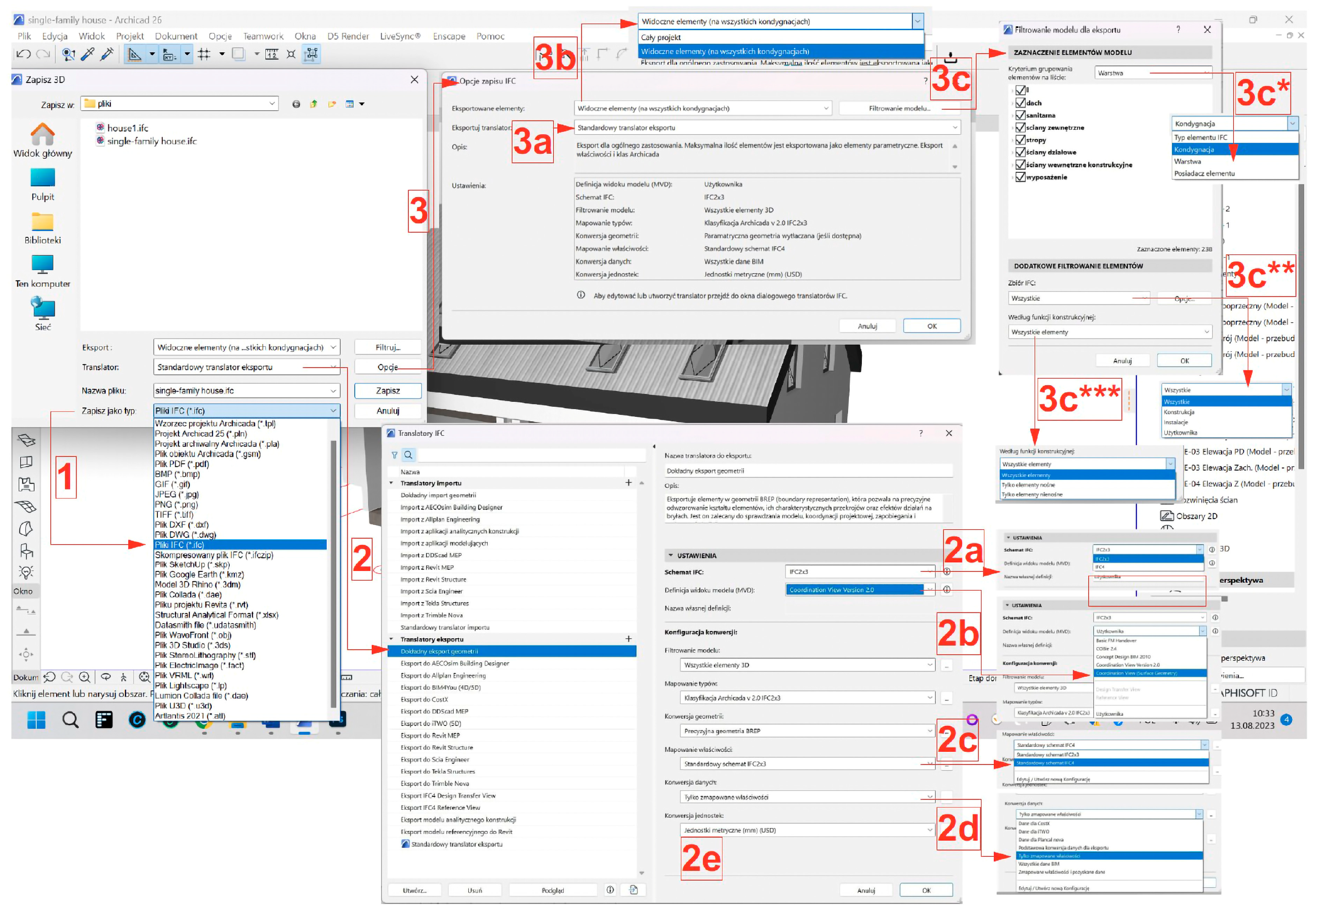Uncheck the 'wyposażenie' layer checkbox
The width and height of the screenshot is (1320, 918).
point(1021,177)
